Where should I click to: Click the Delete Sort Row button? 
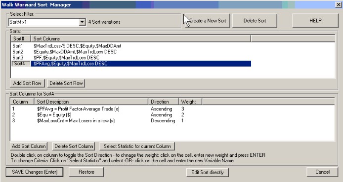[x=66, y=83]
